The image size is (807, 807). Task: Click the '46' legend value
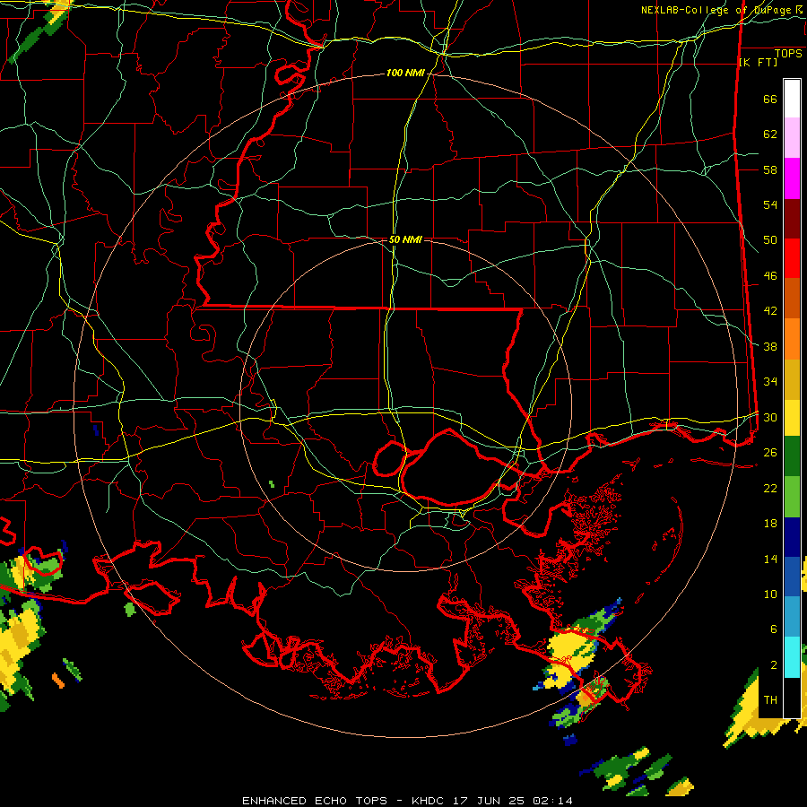[770, 276]
